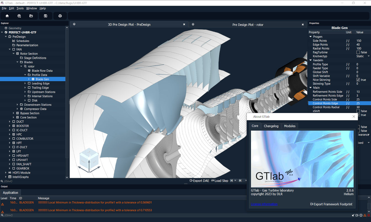Toggle the Nice Skinning checkbox
The image size is (371, 222).
pyautogui.click(x=358, y=80)
